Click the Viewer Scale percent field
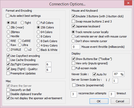This screenshot has height=108, width=134. coord(119,74)
